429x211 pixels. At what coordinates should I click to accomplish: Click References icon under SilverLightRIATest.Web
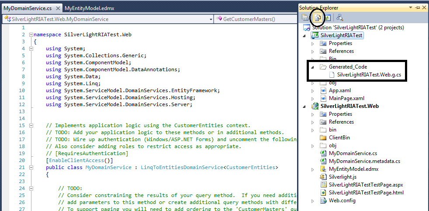coord(323,122)
